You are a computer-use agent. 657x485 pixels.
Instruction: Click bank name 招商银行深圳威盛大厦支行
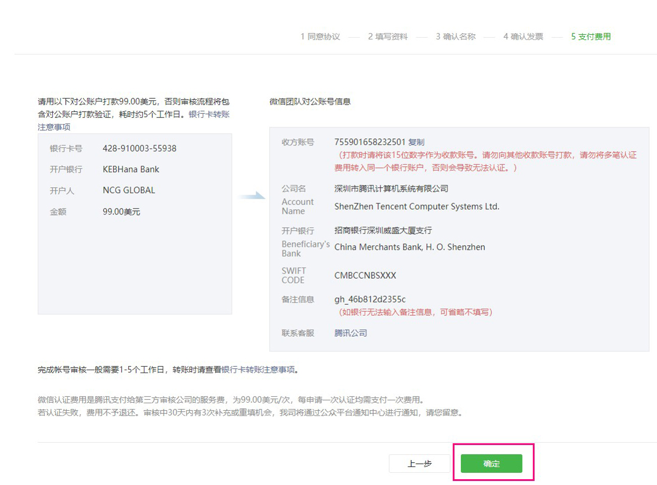click(x=383, y=231)
